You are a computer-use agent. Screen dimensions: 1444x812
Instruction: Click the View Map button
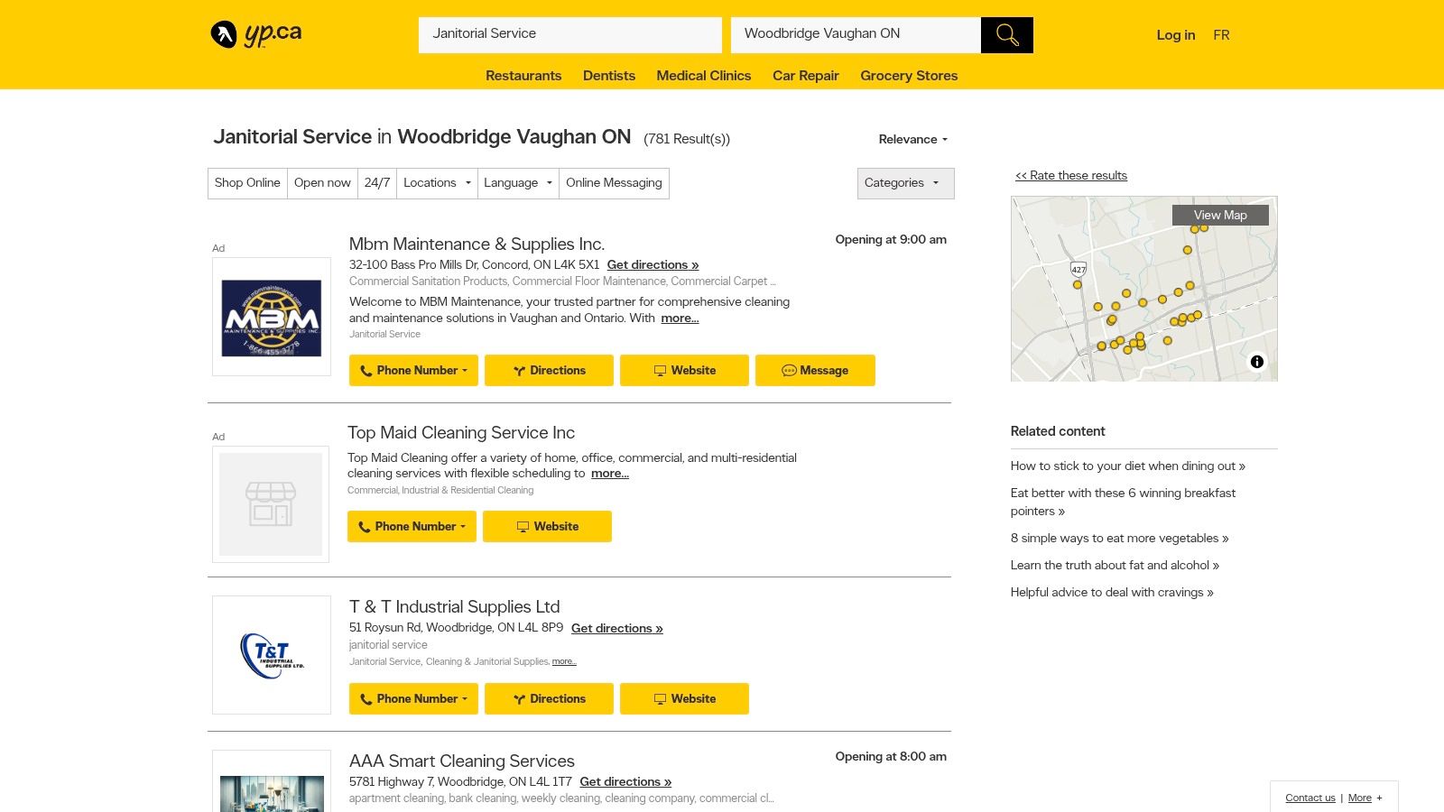point(1220,215)
